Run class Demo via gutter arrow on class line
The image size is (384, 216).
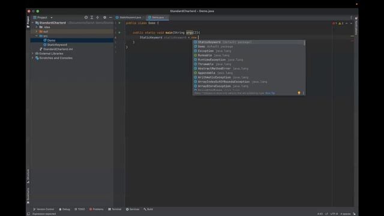[119, 23]
